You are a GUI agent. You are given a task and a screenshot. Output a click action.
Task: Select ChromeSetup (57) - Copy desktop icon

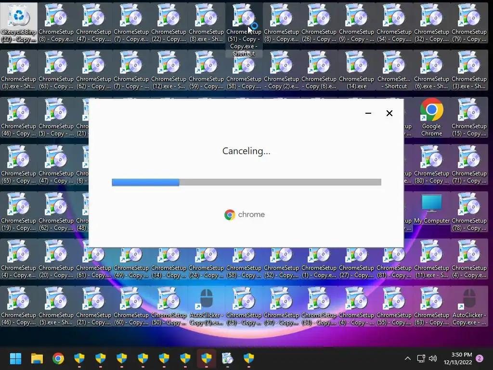tap(281, 306)
